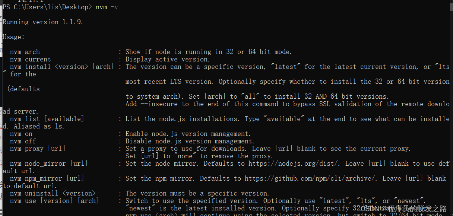Screen dimensions: 453x216
Task: Click the "nvm proxy [url]" command
Action: (x=38, y=149)
